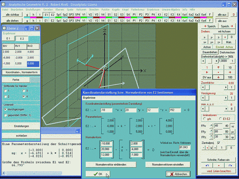Increase FPx with its plus stepper
Image resolution: width=239 pixels, height=179 pixels.
click(x=212, y=124)
